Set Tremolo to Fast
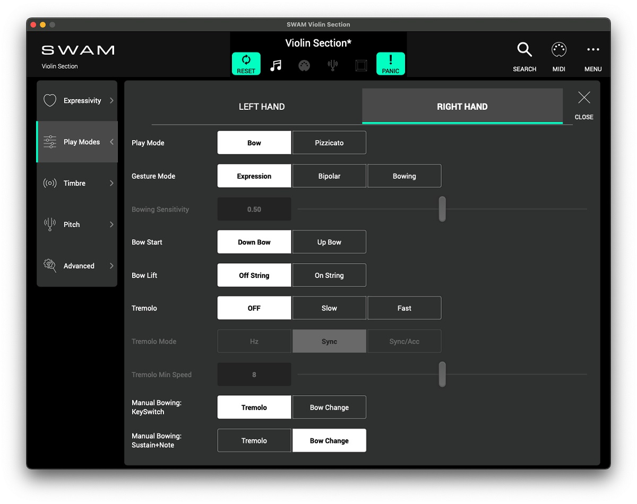The height and width of the screenshot is (504, 637). tap(404, 308)
